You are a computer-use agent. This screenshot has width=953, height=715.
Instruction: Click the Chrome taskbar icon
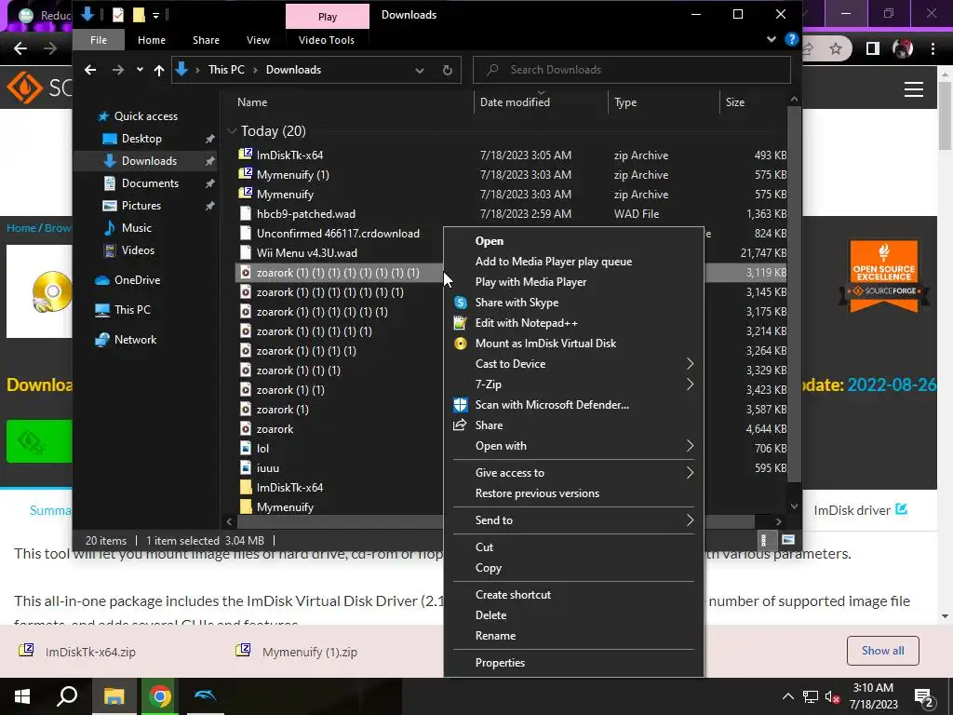160,696
